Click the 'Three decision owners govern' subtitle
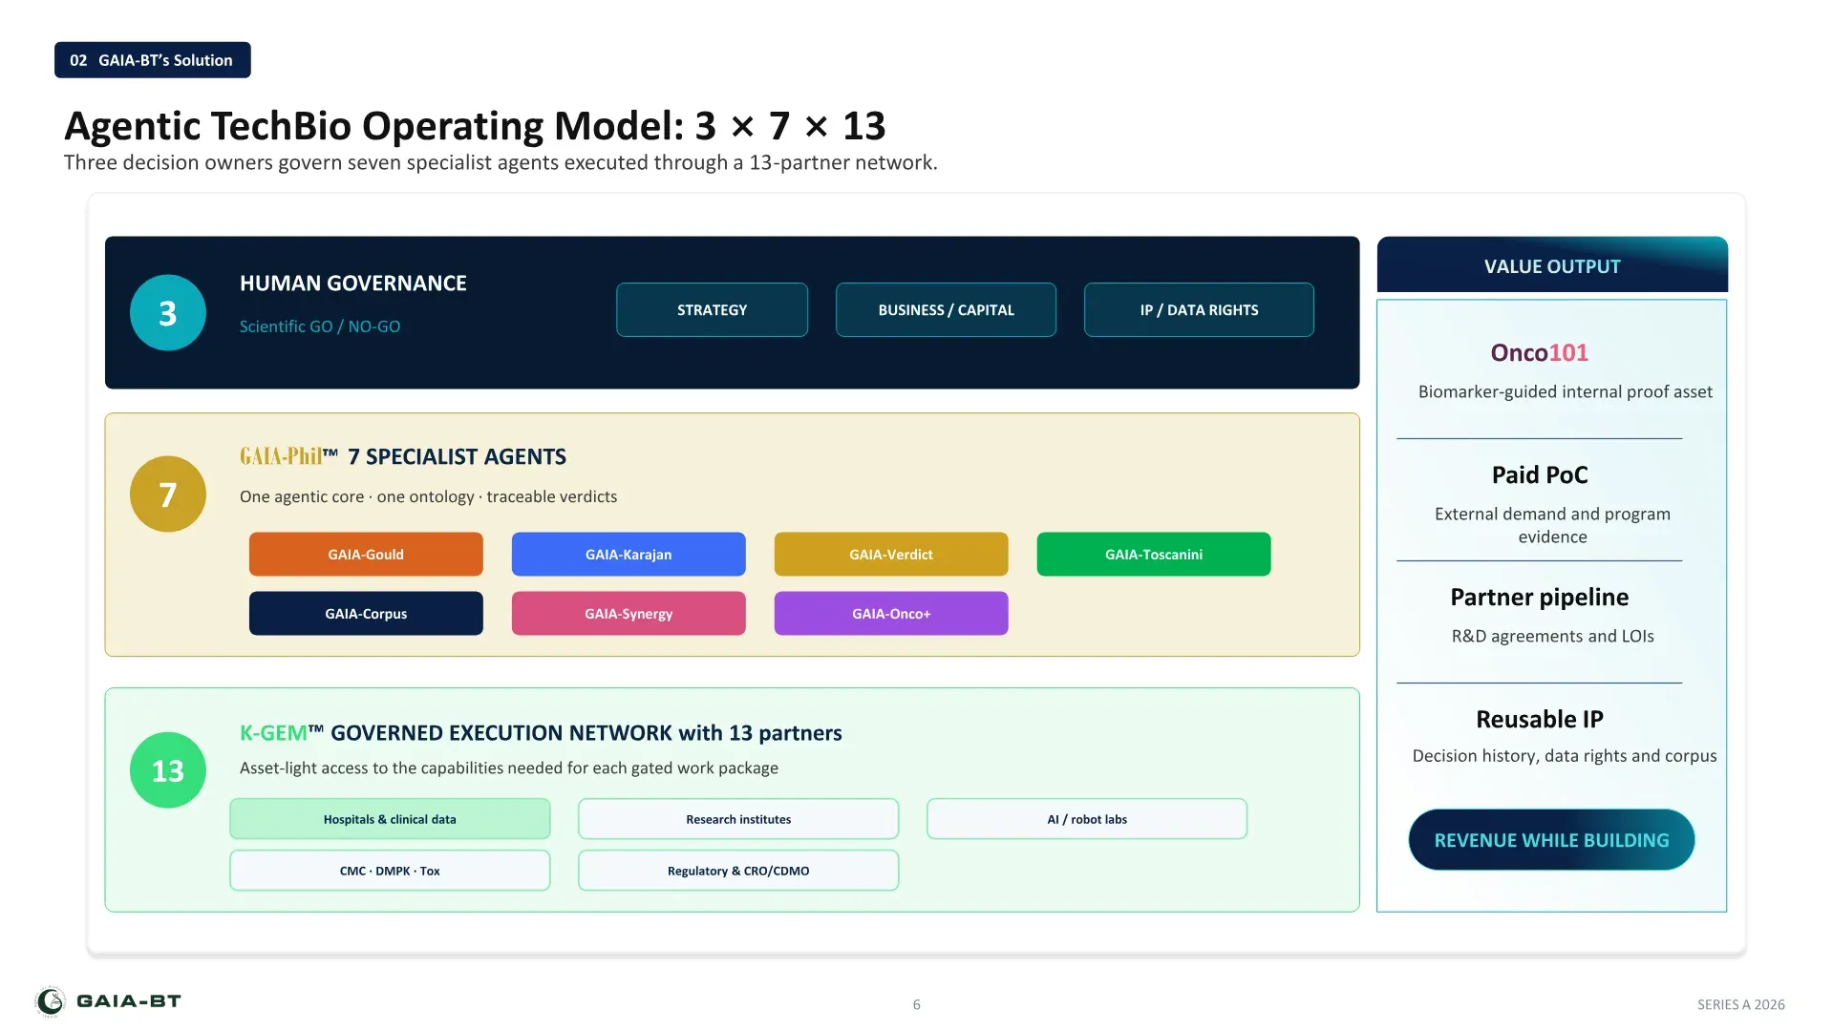1833x1031 pixels. coord(501,162)
